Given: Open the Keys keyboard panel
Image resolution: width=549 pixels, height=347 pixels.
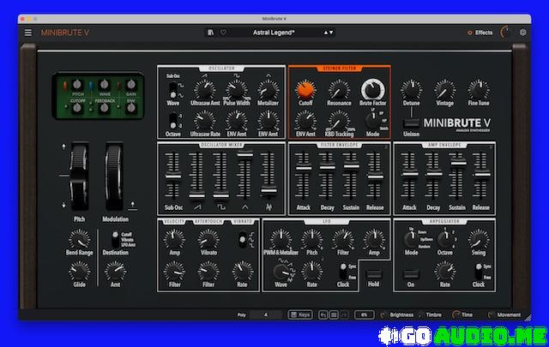Looking at the screenshot, I should 300,314.
